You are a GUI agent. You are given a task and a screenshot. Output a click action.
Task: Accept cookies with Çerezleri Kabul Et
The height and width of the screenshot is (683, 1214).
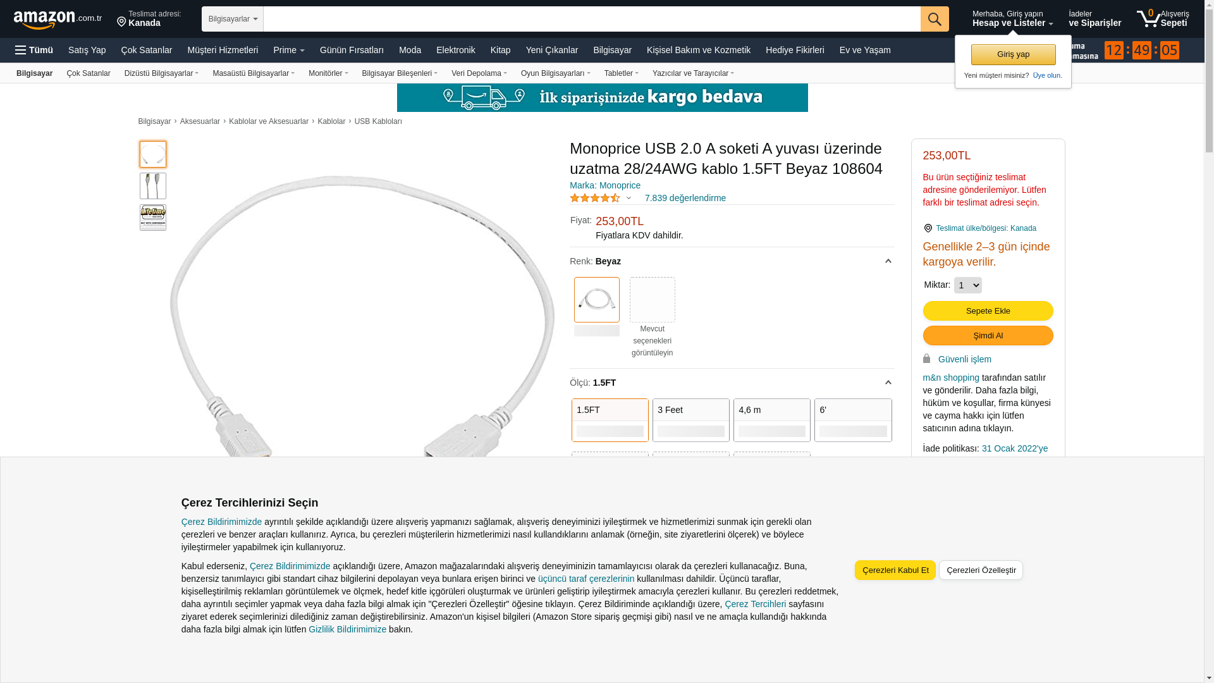tap(895, 570)
